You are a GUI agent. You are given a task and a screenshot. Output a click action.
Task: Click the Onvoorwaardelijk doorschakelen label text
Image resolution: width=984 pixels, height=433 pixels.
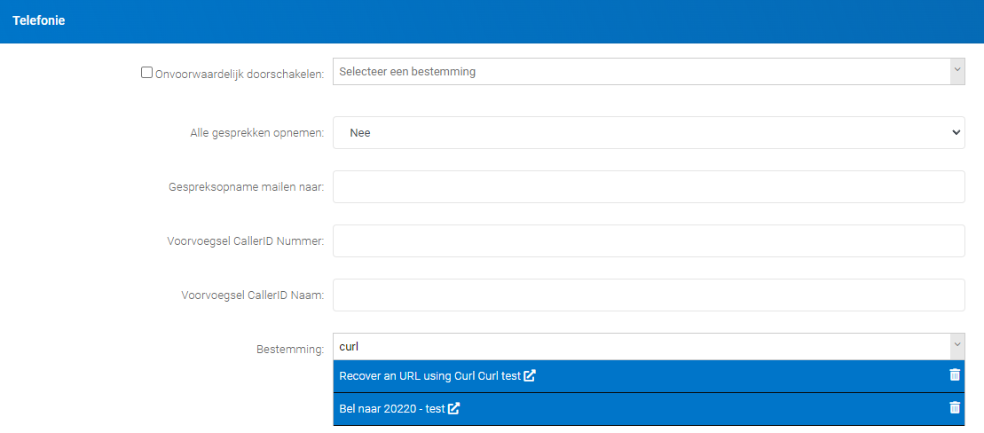click(x=240, y=74)
